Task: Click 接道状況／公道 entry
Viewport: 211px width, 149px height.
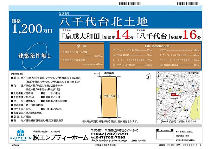Action: pos(50,97)
